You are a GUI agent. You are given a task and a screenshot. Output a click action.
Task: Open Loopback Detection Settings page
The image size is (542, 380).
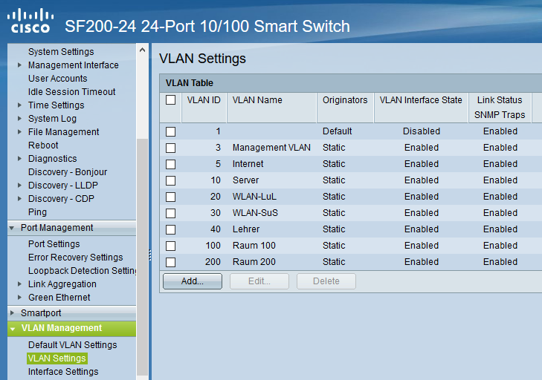pos(83,271)
